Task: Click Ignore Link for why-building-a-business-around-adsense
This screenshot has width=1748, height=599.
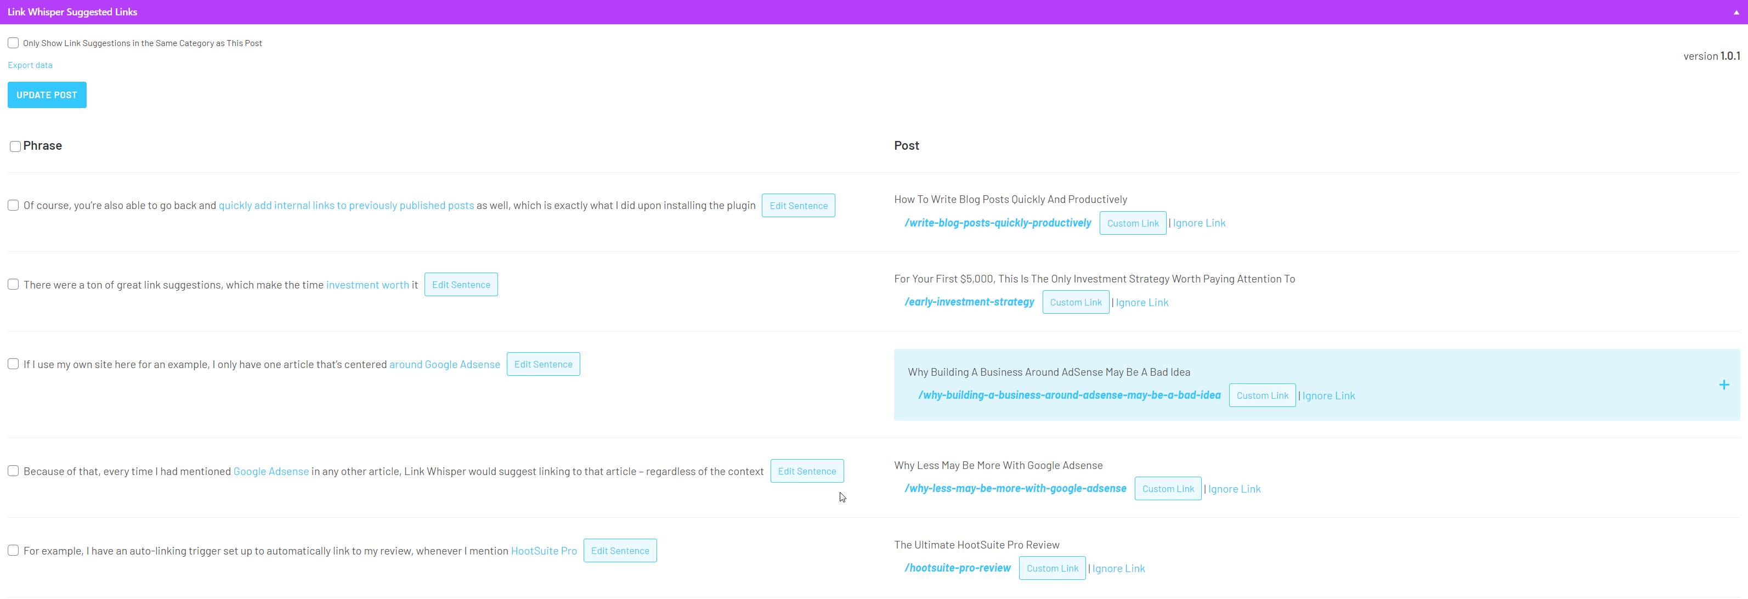Action: [1329, 395]
